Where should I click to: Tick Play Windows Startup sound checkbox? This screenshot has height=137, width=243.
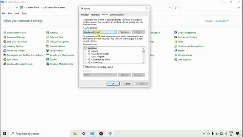coord(84,67)
